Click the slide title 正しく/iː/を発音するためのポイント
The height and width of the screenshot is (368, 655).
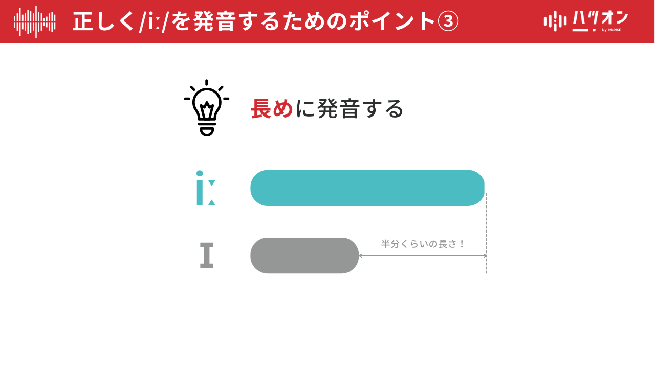[254, 22]
